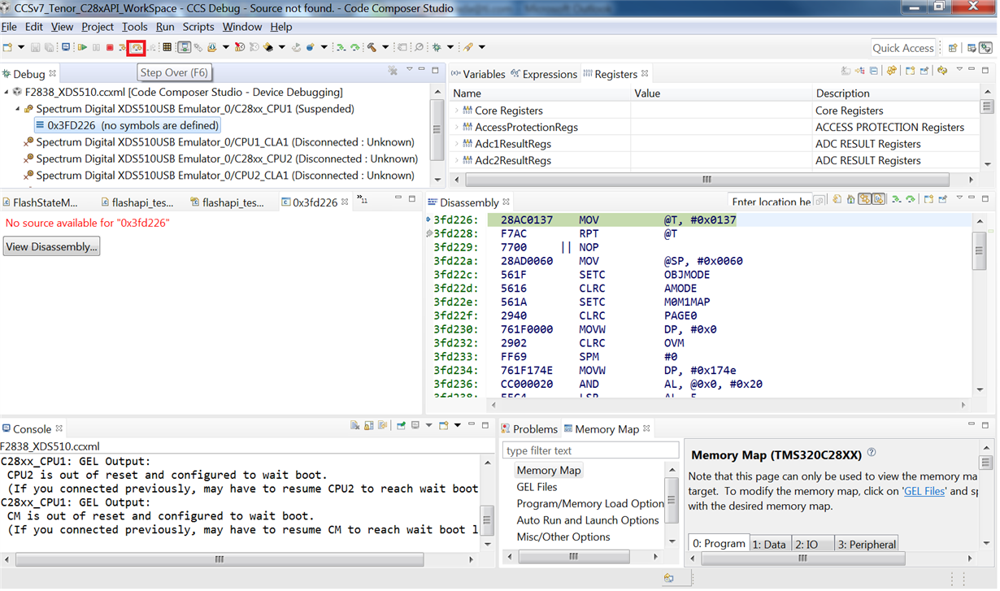
Task: Click the View Disassembly... button
Action: (x=52, y=246)
